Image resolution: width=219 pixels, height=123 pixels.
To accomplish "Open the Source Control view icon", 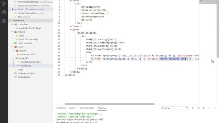I will coord(4,4).
